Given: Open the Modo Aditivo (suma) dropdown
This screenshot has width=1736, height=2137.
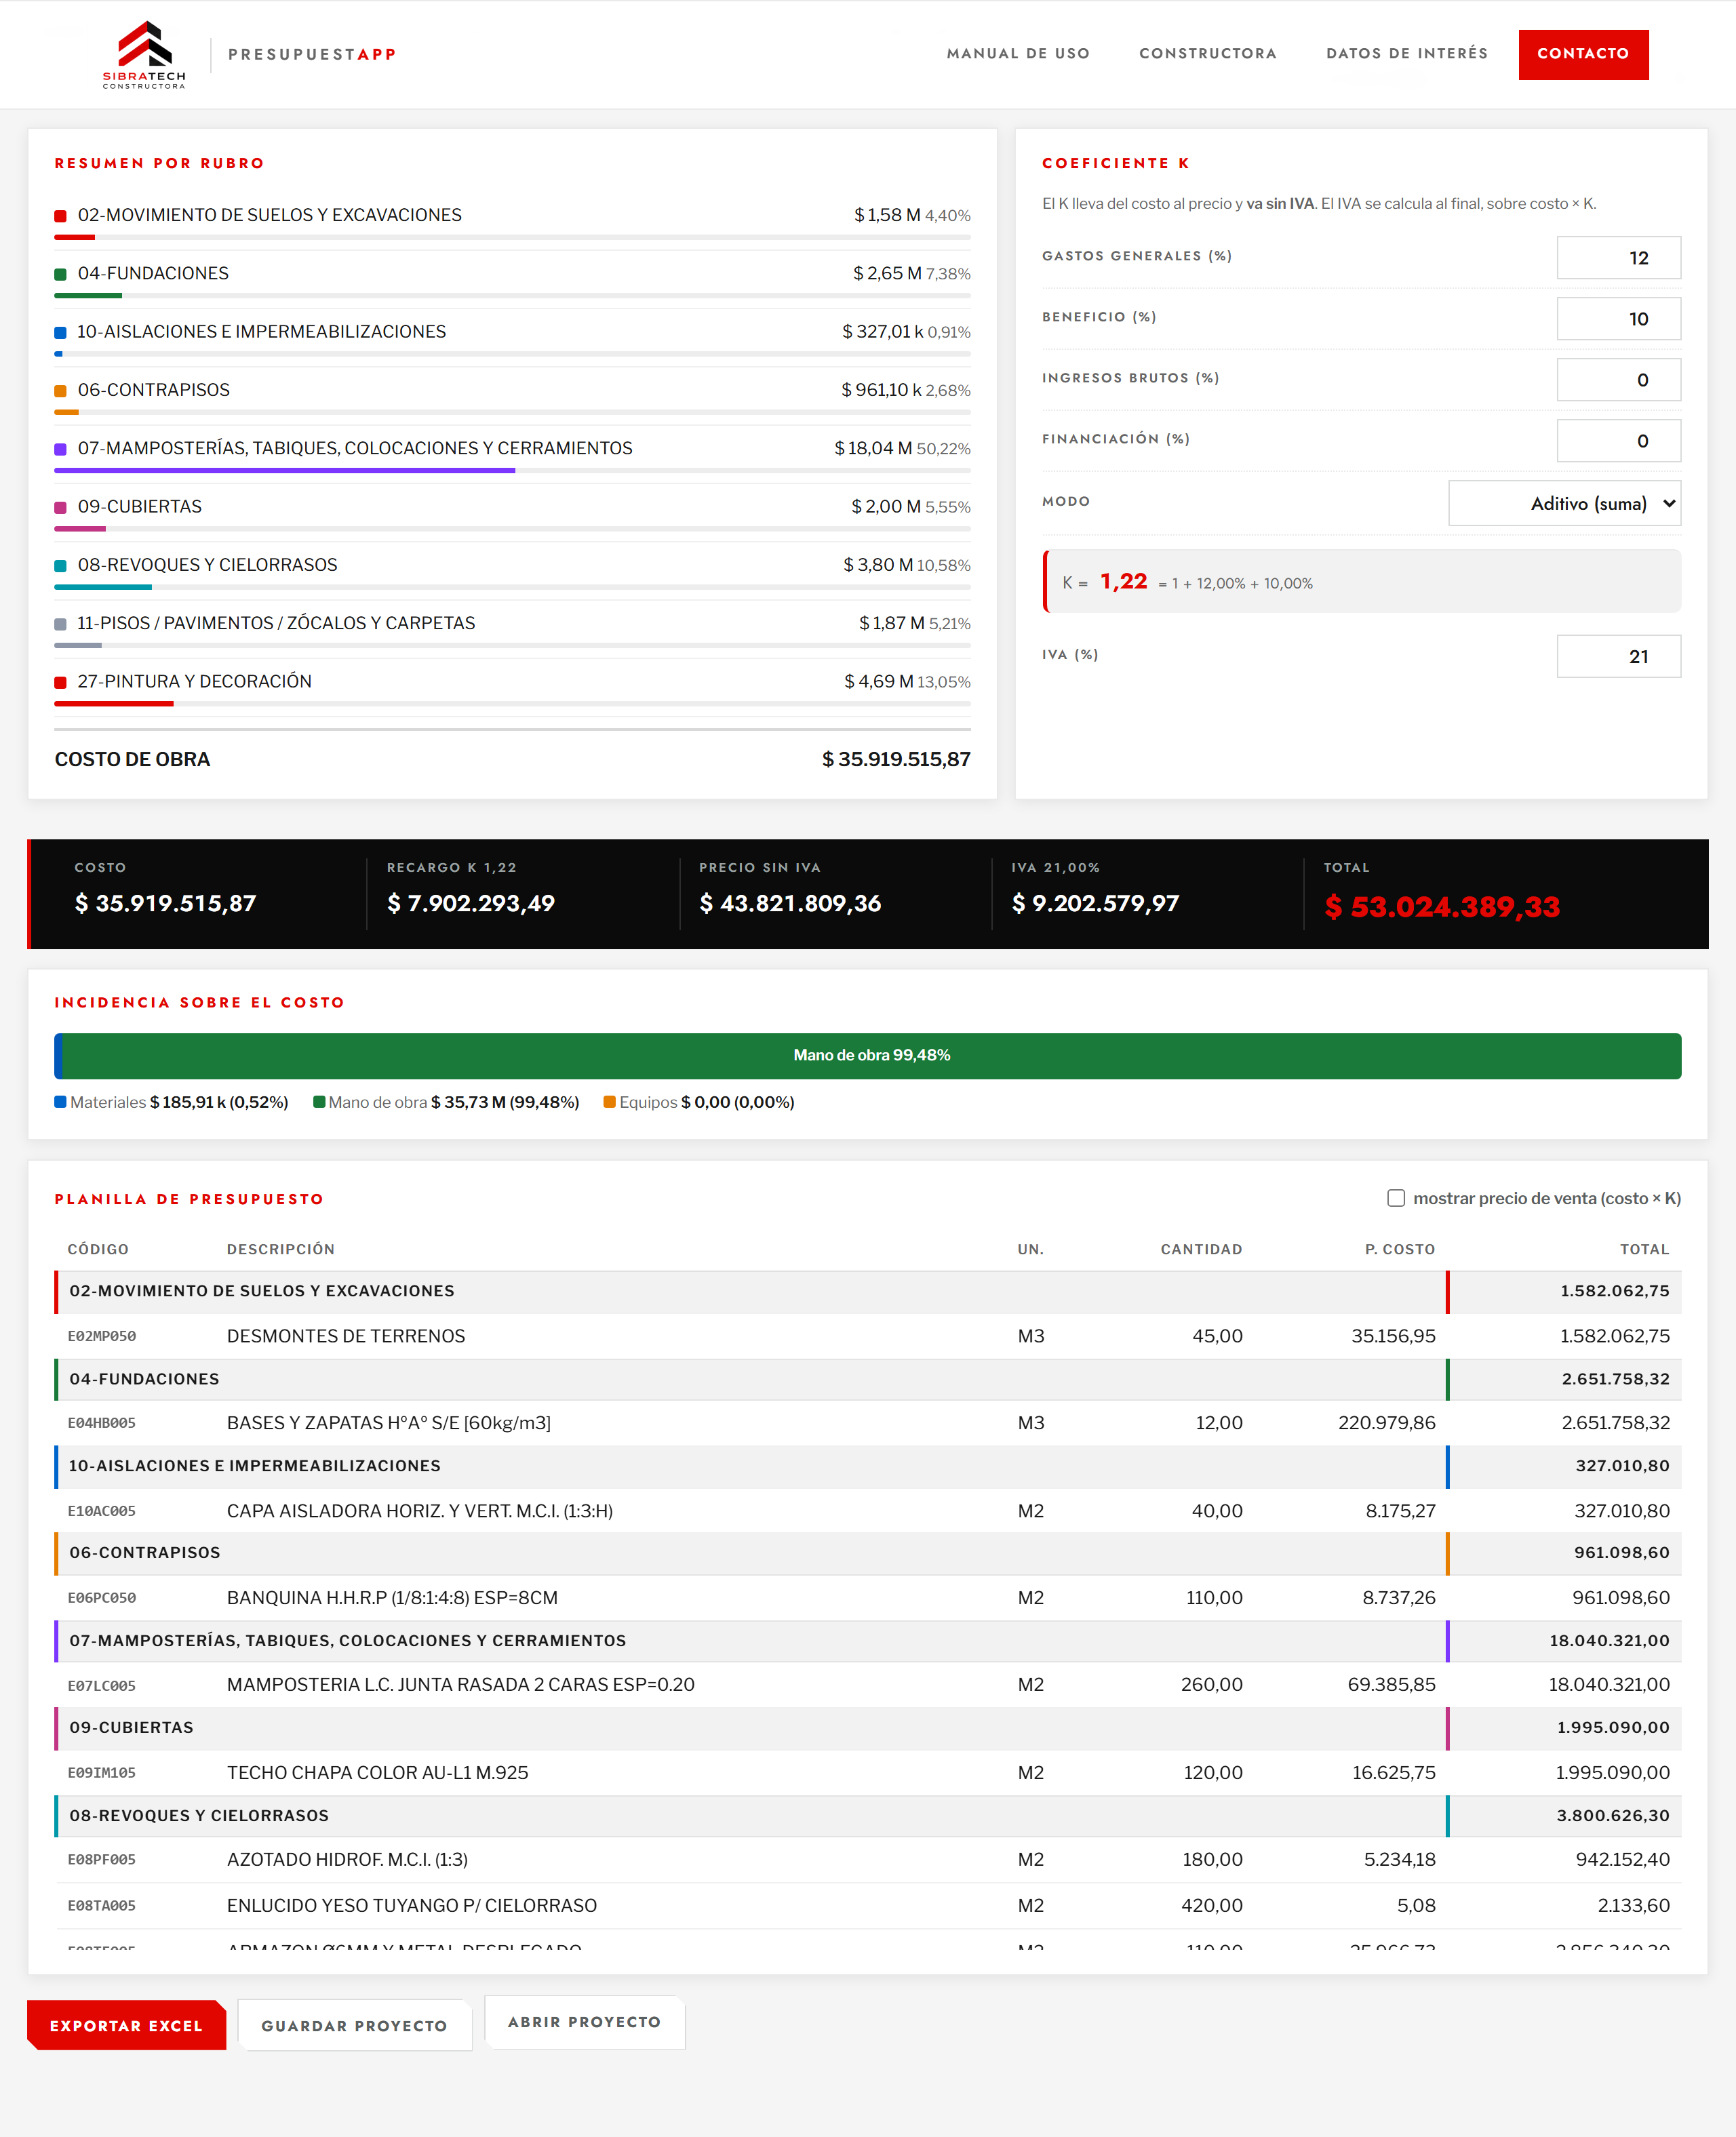Looking at the screenshot, I should [1564, 504].
